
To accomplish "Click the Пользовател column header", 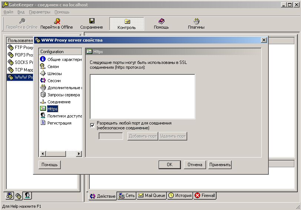I will (20, 41).
